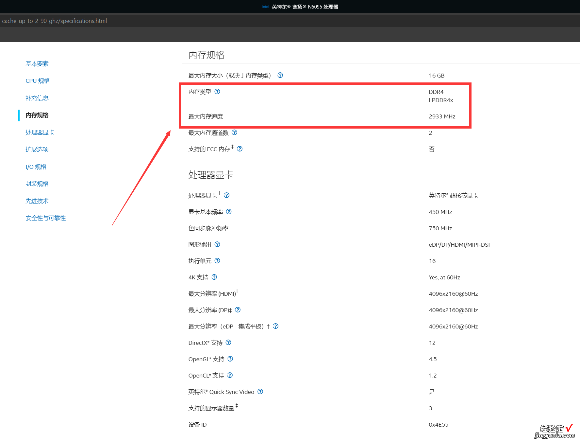Open help icon for 最大内存大小
The width and height of the screenshot is (580, 441).
coord(280,75)
